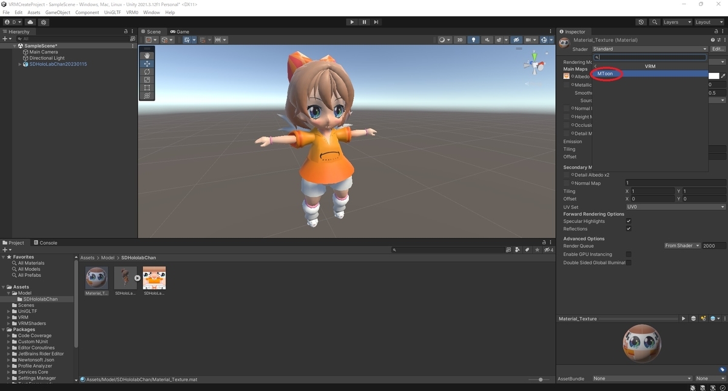Select the Transform tool in Scene overlay
The image size is (728, 391).
pos(147,95)
